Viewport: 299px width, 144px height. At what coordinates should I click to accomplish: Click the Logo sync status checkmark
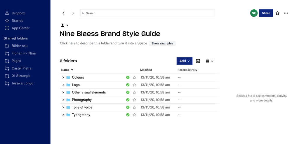pos(128,85)
